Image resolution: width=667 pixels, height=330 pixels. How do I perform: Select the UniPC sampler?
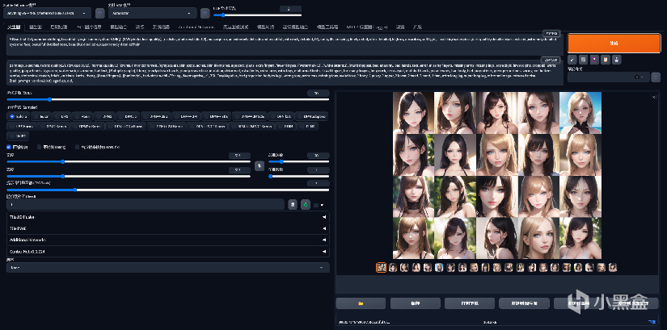[x=18, y=136]
